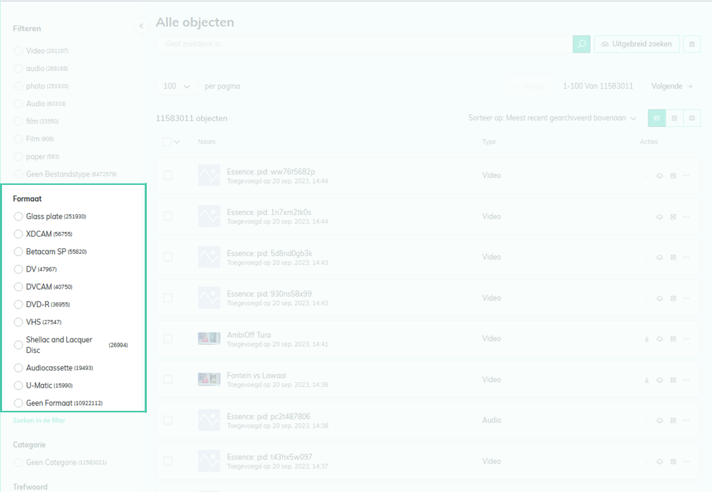Tick the select-all checkbox in table header

coord(167,142)
